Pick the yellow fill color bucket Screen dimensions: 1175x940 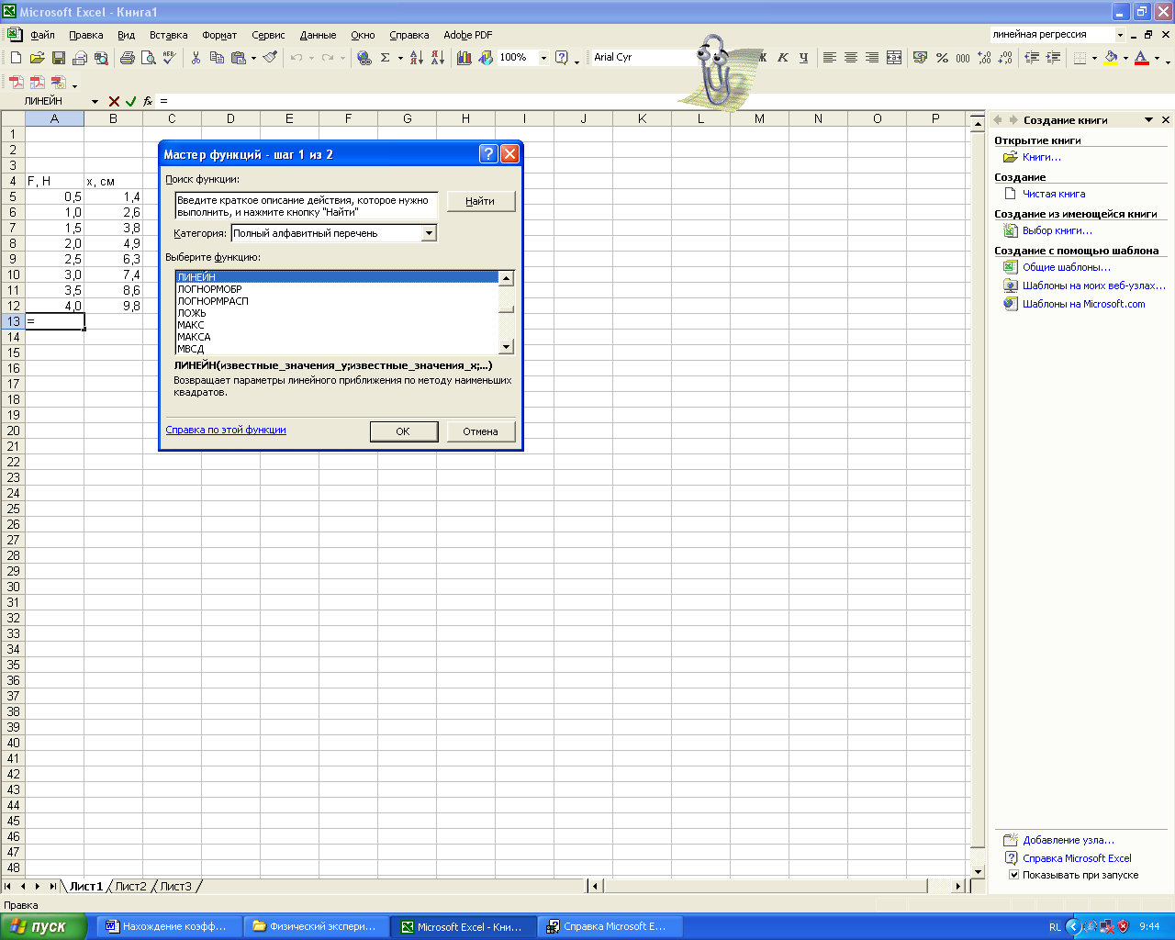click(1111, 58)
